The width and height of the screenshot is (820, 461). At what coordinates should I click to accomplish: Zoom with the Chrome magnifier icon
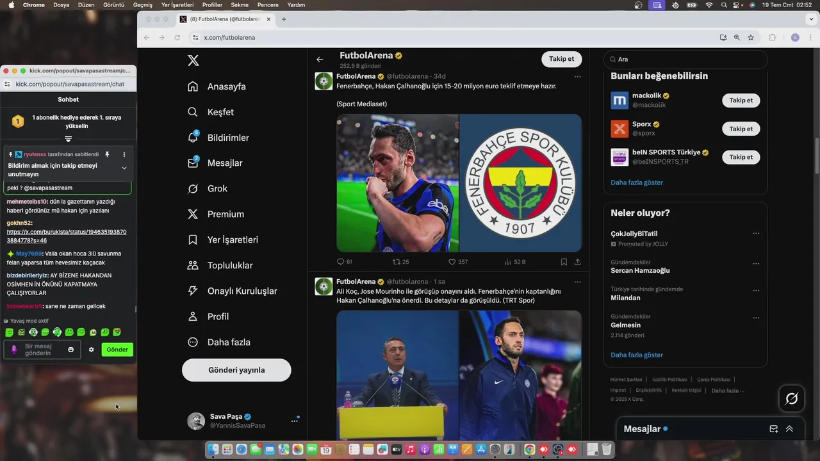point(737,38)
